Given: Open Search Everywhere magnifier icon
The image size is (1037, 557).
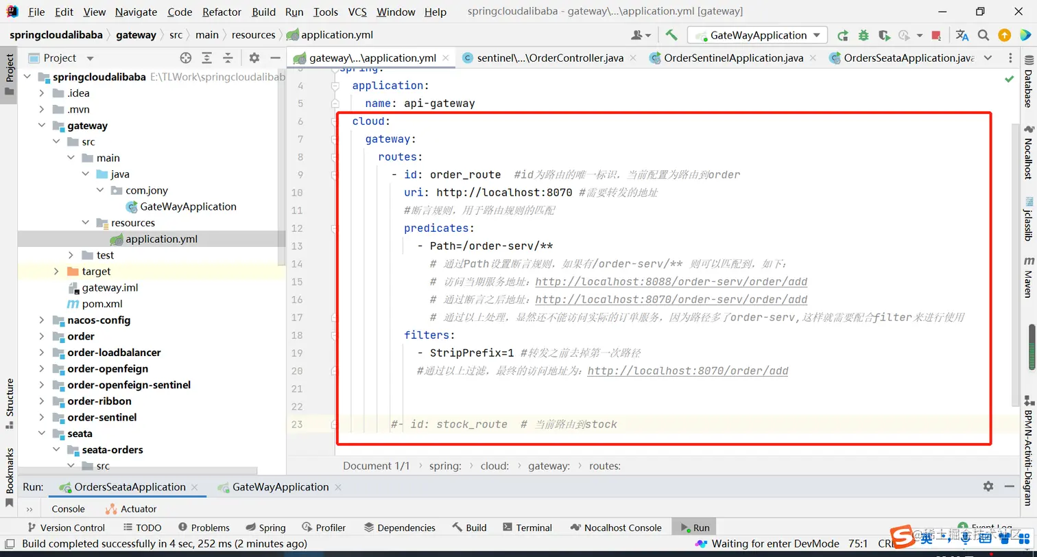Looking at the screenshot, I should pyautogui.click(x=984, y=35).
